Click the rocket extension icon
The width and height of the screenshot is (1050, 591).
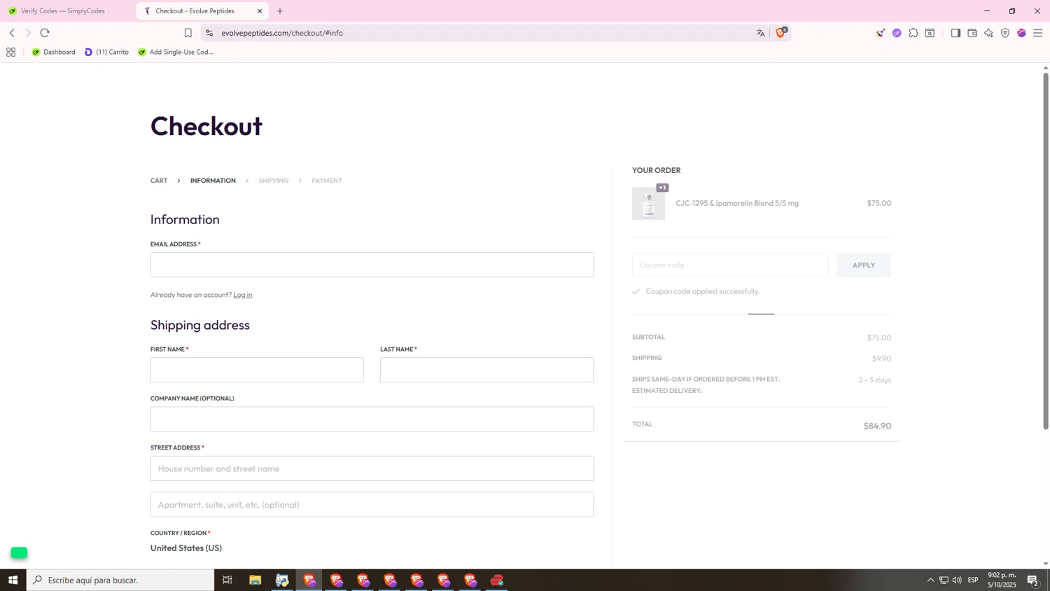[x=880, y=33]
